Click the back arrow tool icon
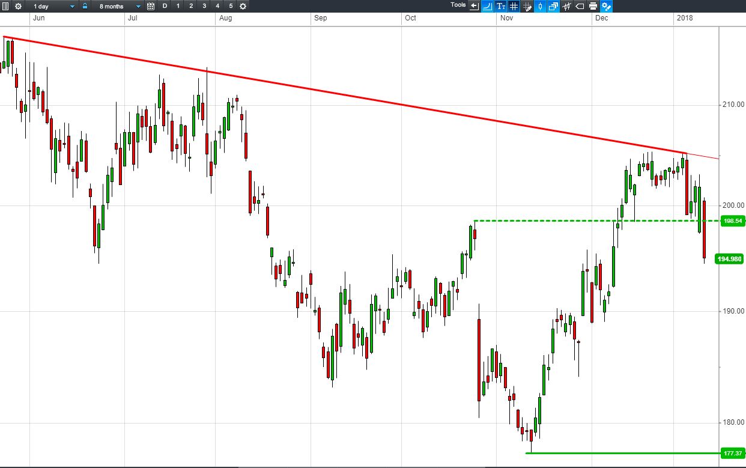 (x=475, y=6)
